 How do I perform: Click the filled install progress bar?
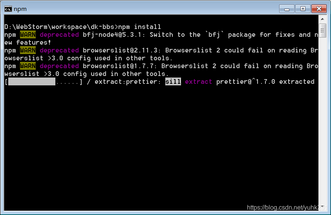click(32, 82)
